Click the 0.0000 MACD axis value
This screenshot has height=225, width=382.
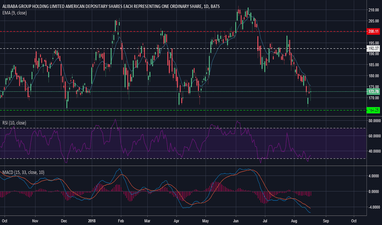374,192
